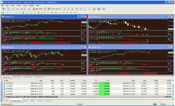Select order row 61767773
The width and height of the screenshot is (175, 106).
87,91
